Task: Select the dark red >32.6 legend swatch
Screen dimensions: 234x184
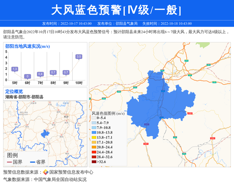Action: tap(94, 162)
